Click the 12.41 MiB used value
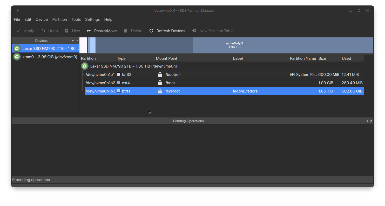The width and height of the screenshot is (385, 206). [x=350, y=75]
